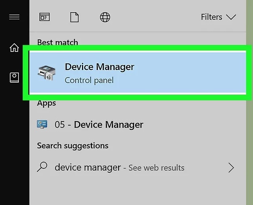The width and height of the screenshot is (253, 205).
Task: Click the magnifier icon beside the web suggestion
Action: [42, 167]
